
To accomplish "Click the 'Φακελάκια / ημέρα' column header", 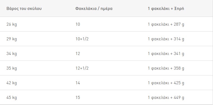I will click(x=94, y=9).
